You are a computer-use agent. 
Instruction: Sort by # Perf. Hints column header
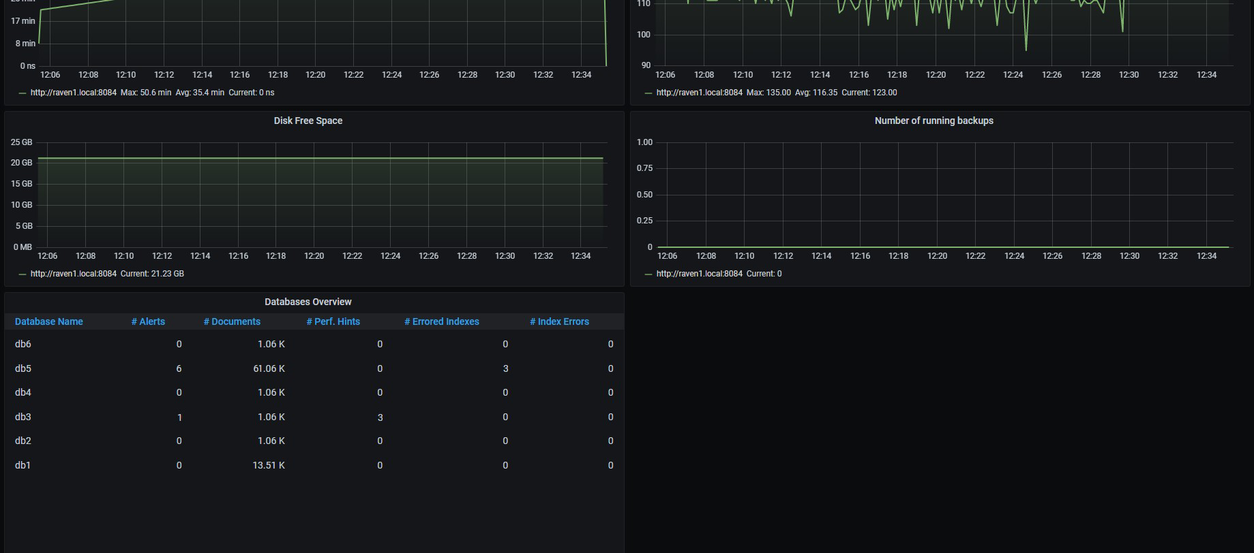click(x=333, y=321)
